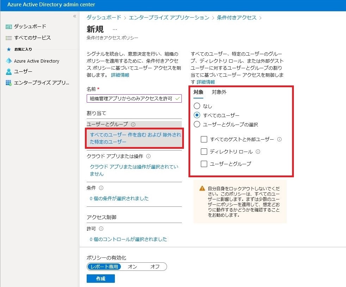Viewport: 346px width, 287px height.
Task: Show info icon for ディレクトリ ロール
Action: tap(258, 152)
